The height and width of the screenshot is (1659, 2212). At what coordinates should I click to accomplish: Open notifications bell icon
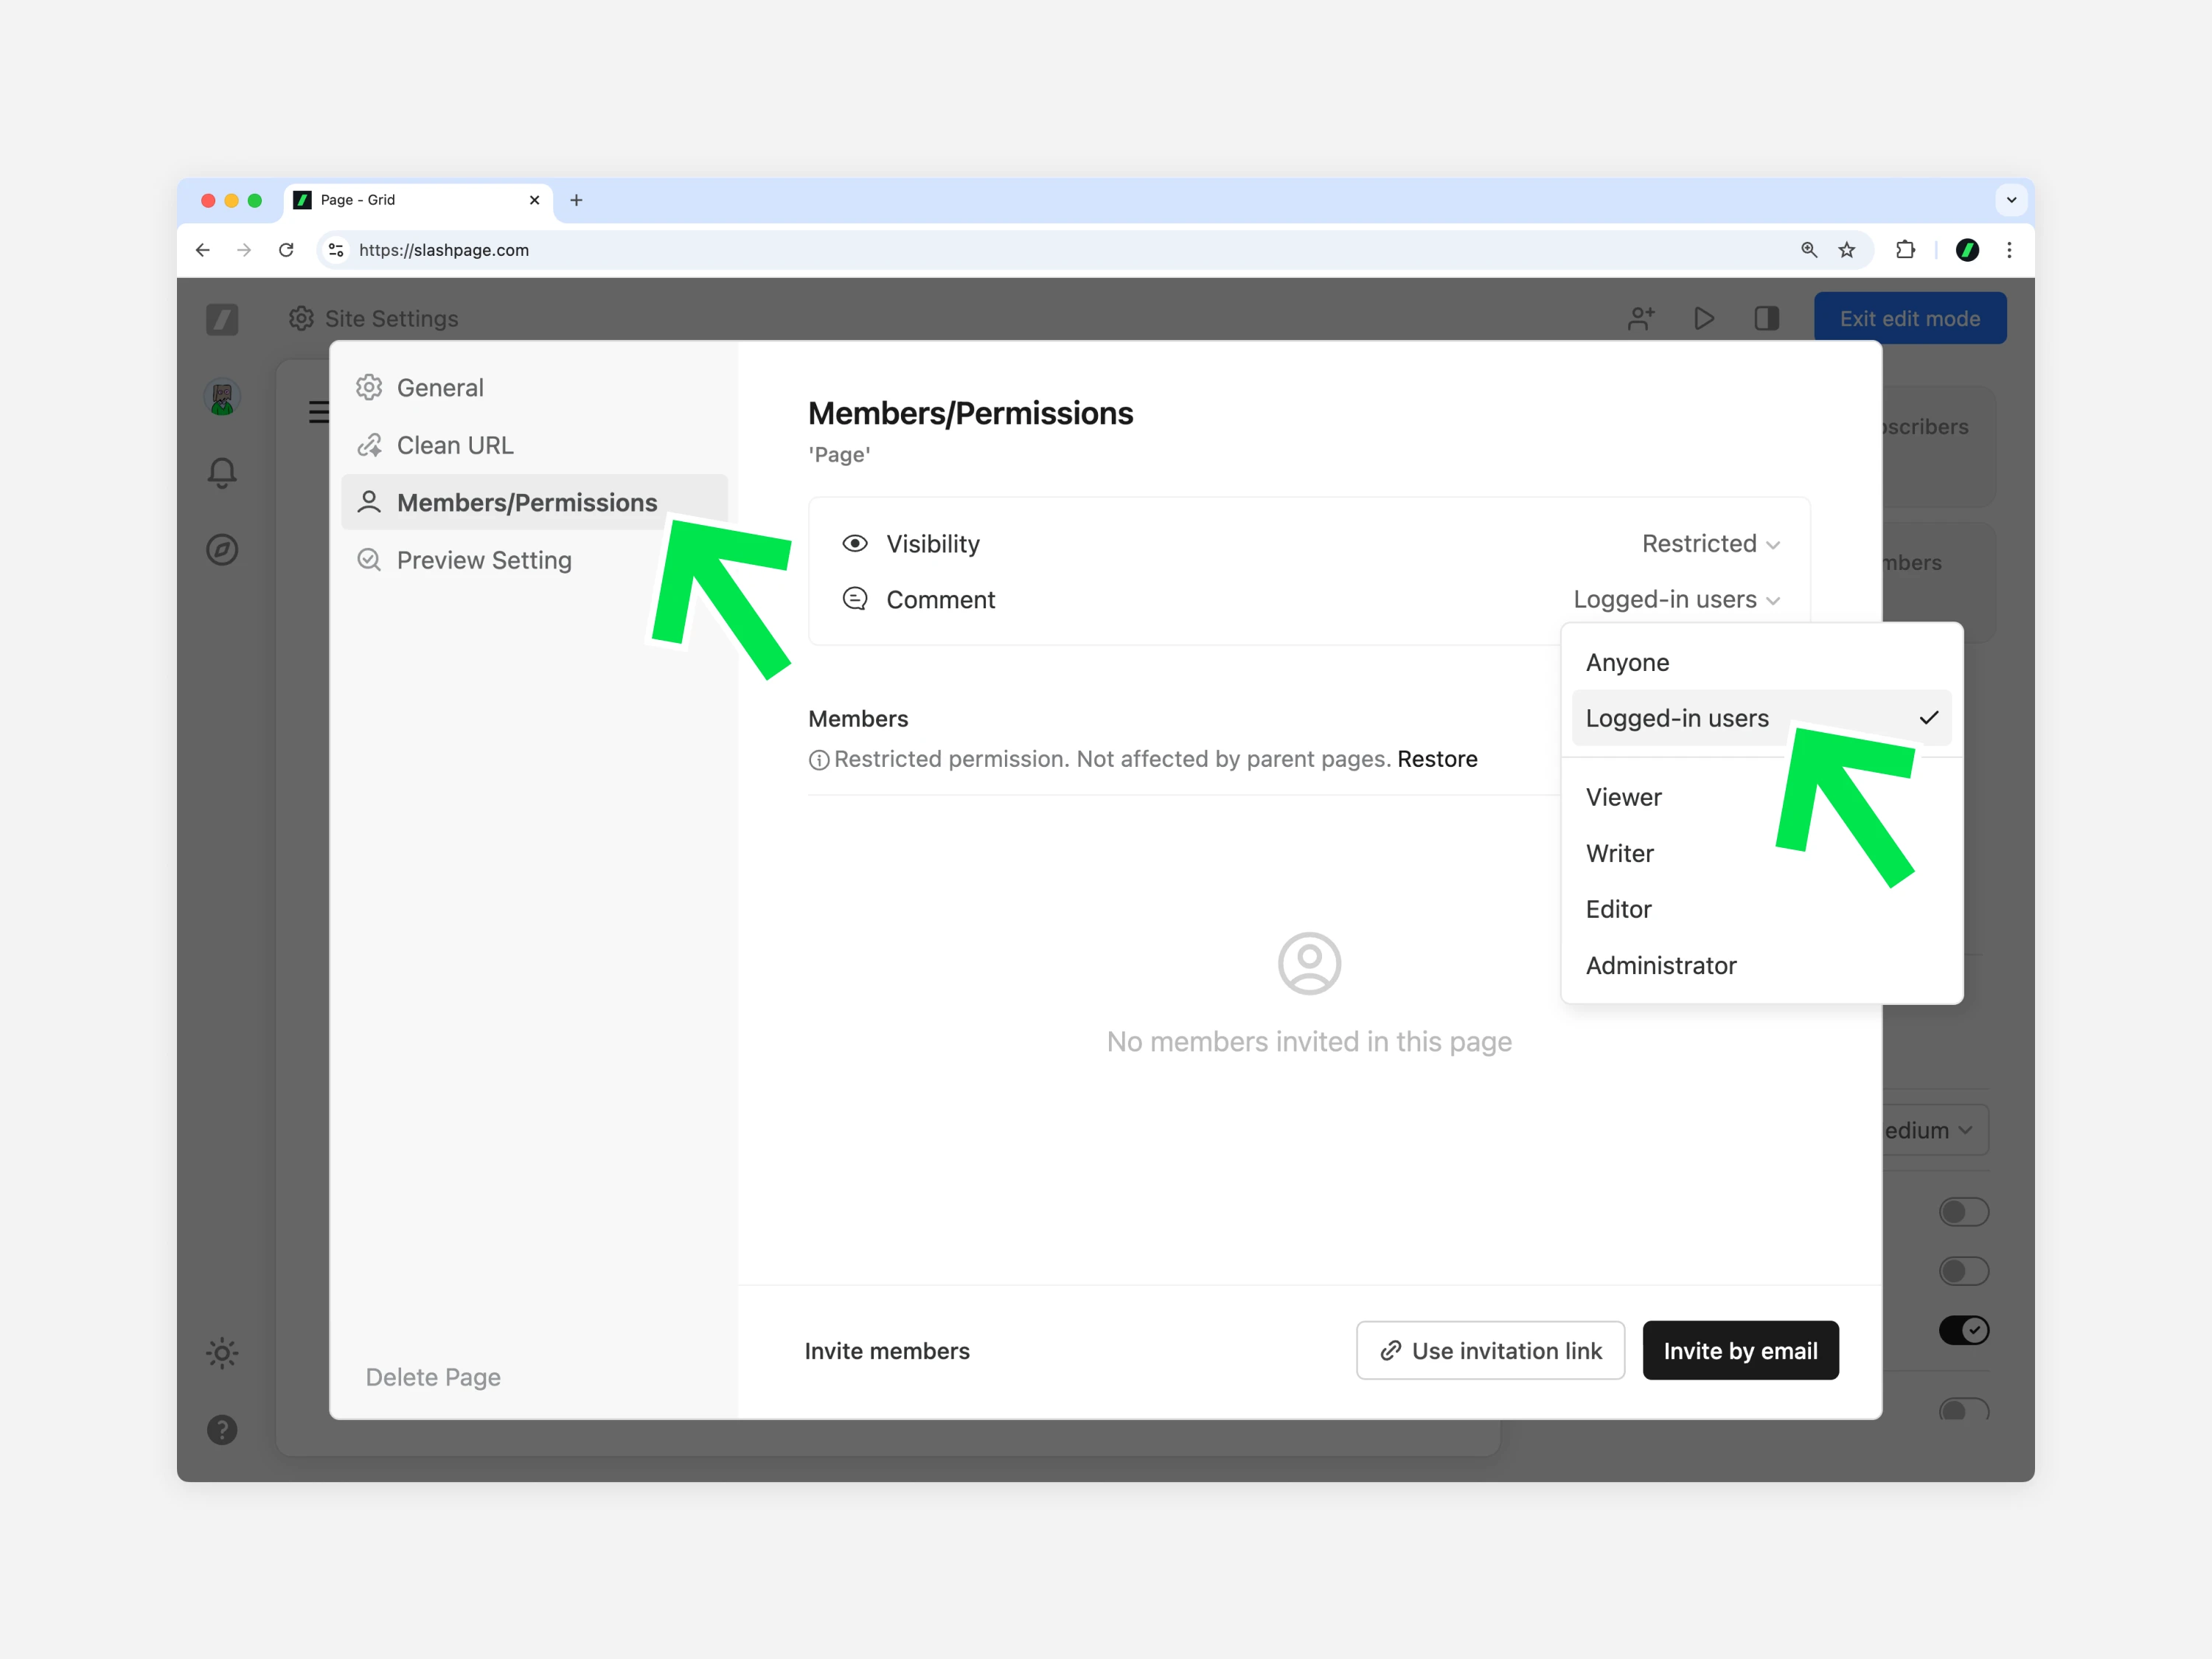222,473
